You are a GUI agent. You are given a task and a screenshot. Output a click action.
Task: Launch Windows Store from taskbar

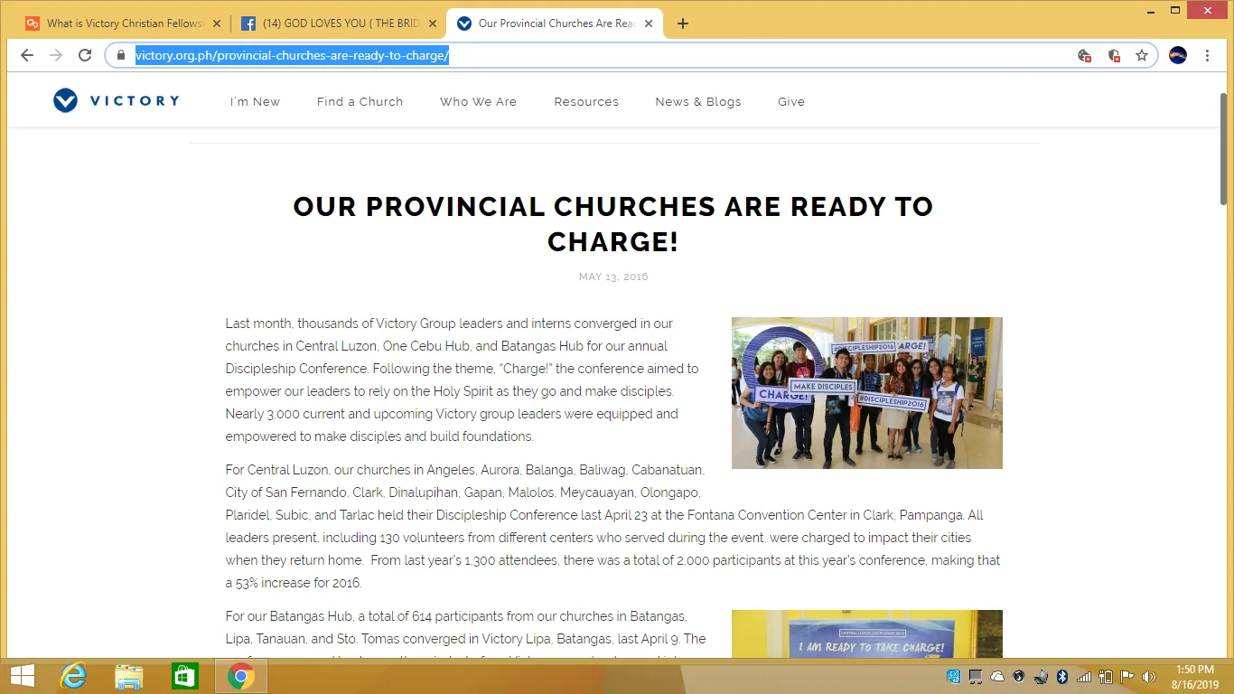click(x=185, y=676)
